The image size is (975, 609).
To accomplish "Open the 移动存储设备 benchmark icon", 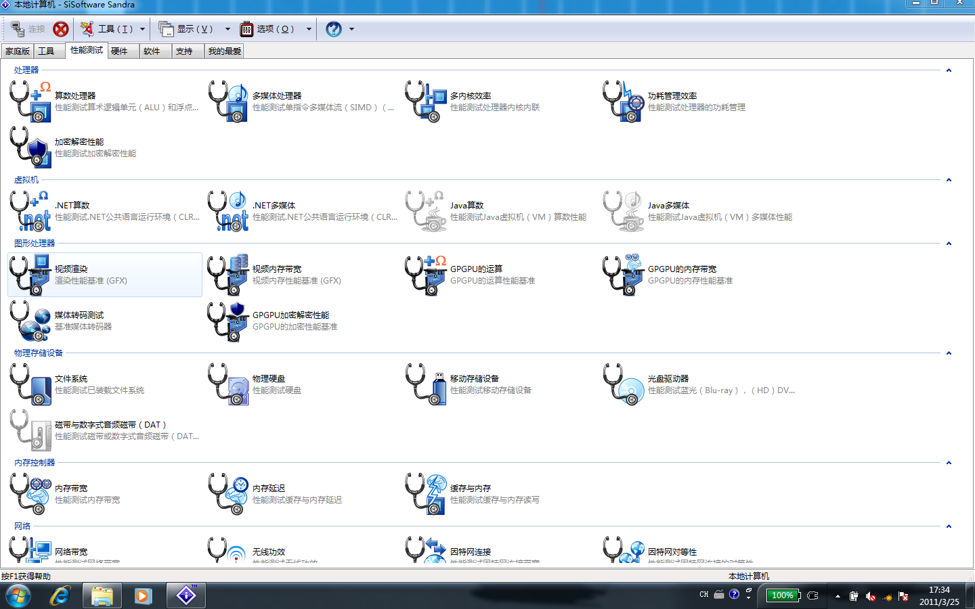I will coord(427,384).
